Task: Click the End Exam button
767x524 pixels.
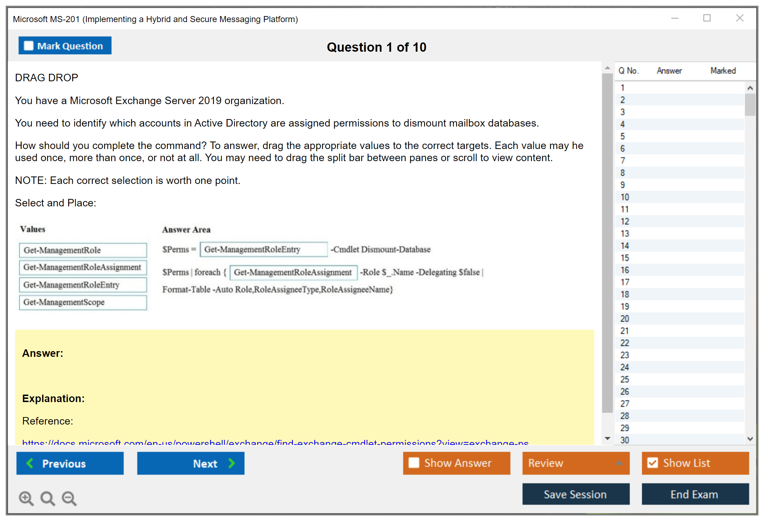Action: 695,494
